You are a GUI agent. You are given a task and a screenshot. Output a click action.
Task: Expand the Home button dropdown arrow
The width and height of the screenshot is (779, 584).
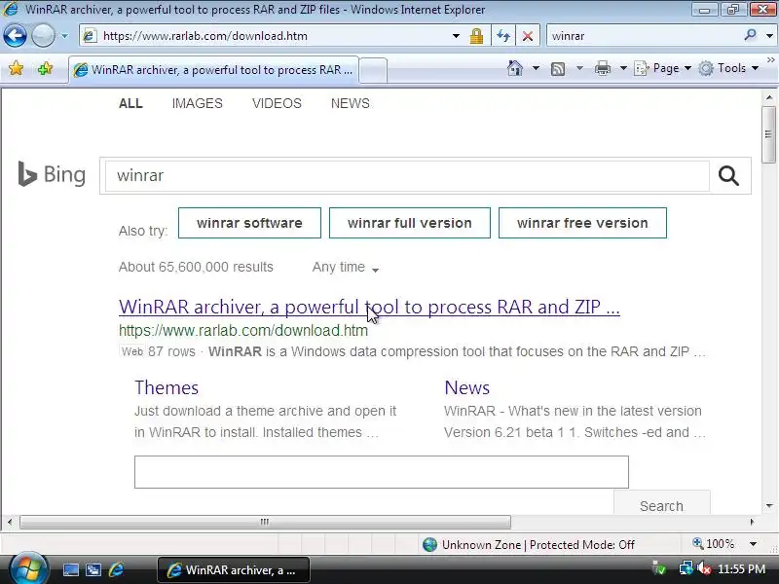(x=536, y=68)
